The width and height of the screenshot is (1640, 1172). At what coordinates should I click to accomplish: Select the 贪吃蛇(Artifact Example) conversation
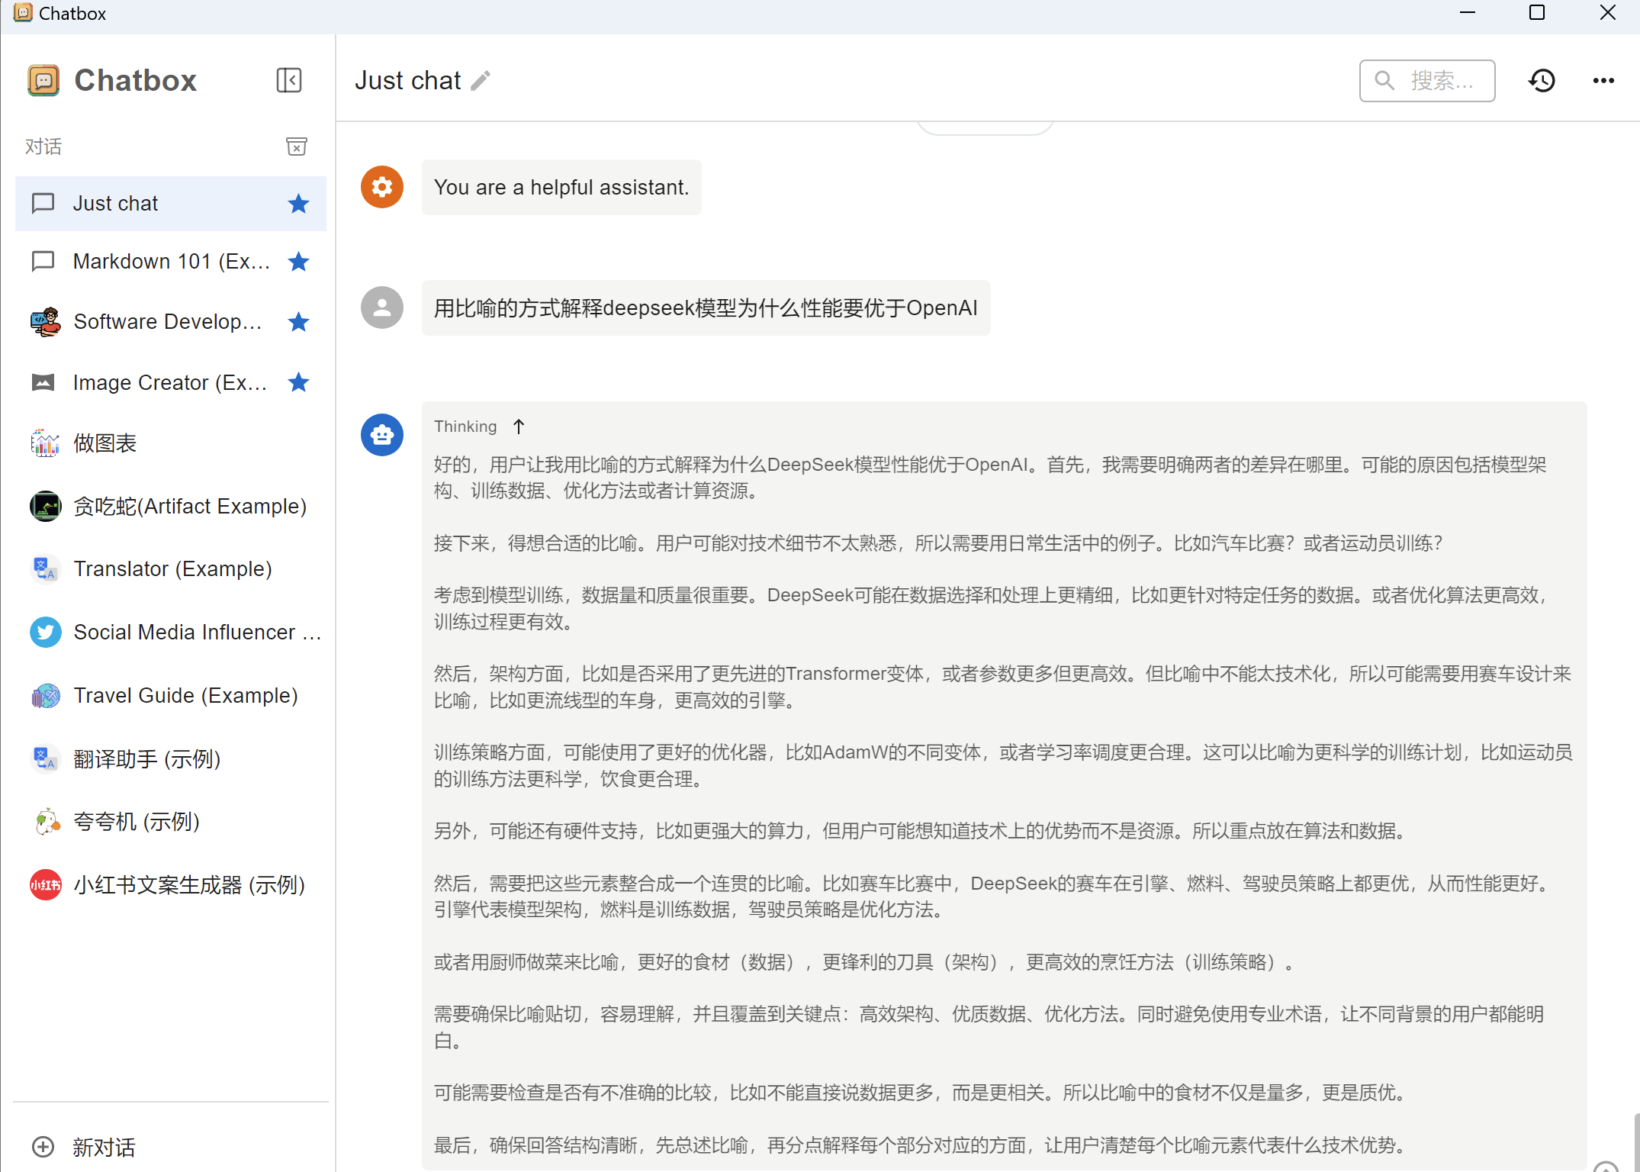189,507
